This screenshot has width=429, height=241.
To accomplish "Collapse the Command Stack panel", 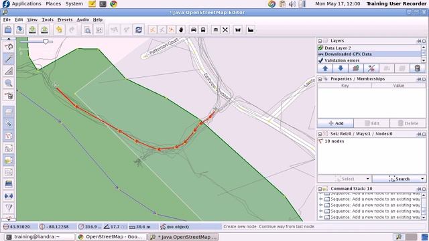I will [x=320, y=189].
